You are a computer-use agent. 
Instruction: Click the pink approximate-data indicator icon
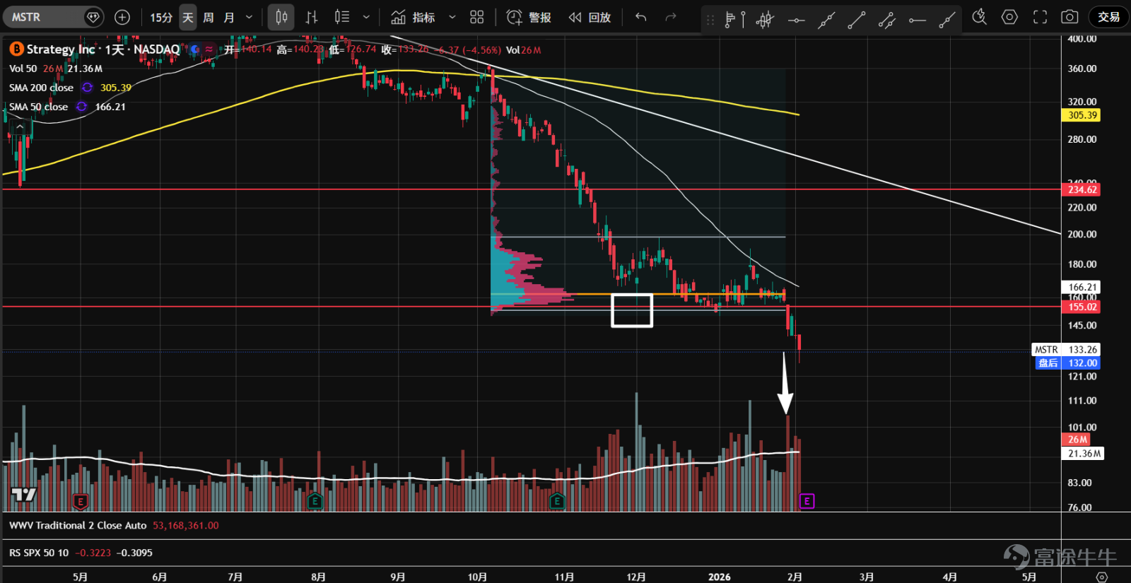[209, 49]
